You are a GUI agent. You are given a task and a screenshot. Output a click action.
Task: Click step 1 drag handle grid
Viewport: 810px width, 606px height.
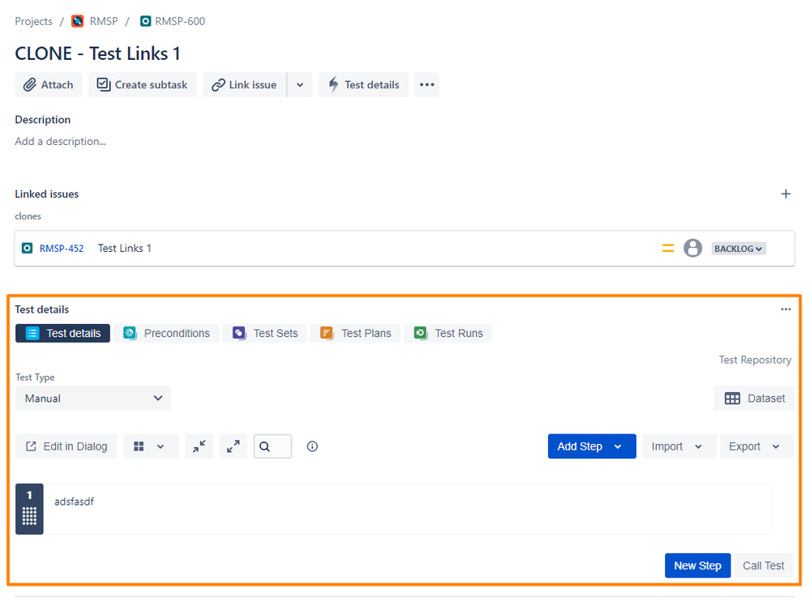(x=29, y=516)
